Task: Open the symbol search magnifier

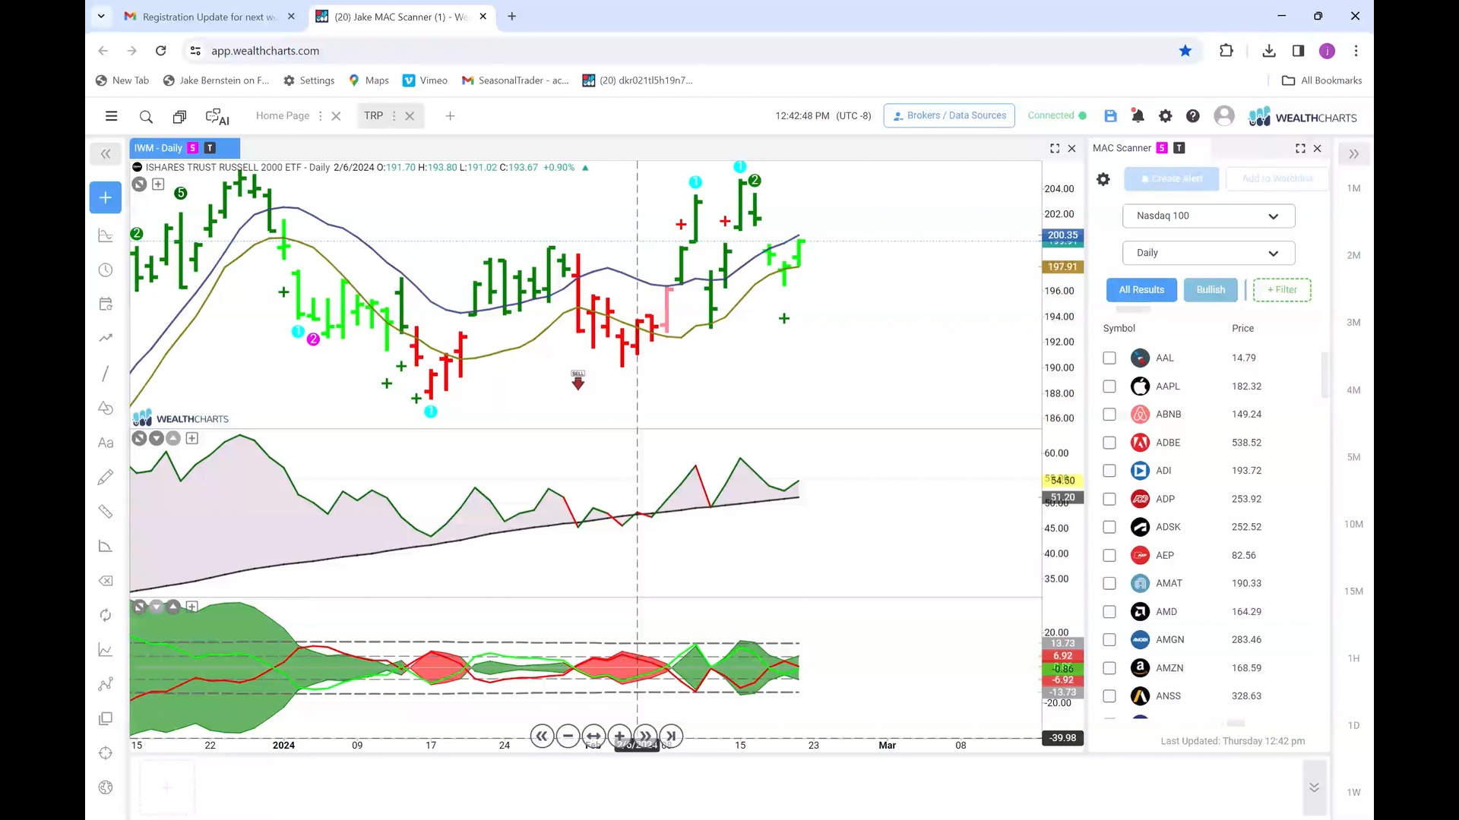Action: tap(146, 116)
